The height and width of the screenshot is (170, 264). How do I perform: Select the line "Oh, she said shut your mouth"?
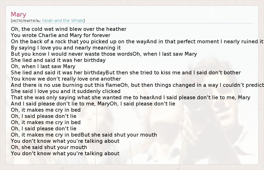tap(49, 147)
